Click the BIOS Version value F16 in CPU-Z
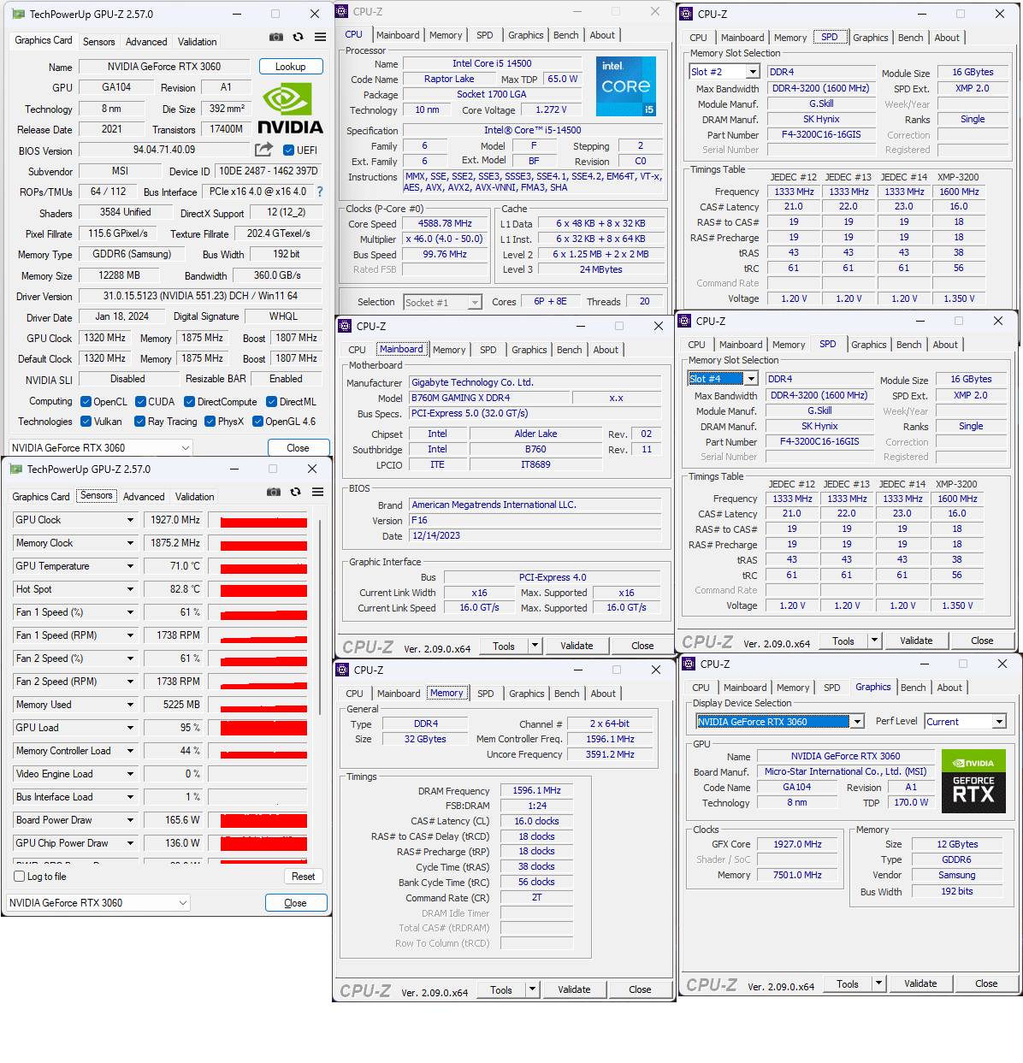This screenshot has height=1063, width=1023. (535, 520)
